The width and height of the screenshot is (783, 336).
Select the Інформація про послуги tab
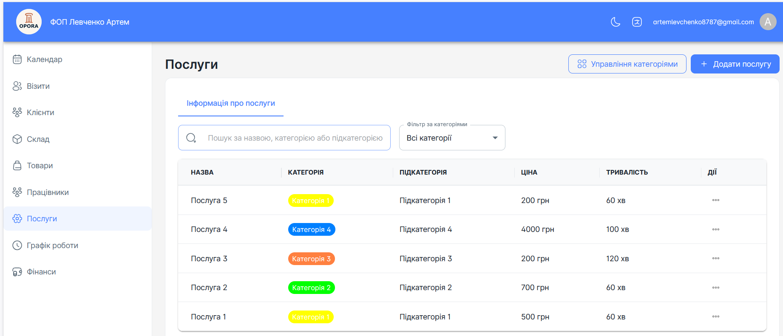tap(231, 103)
